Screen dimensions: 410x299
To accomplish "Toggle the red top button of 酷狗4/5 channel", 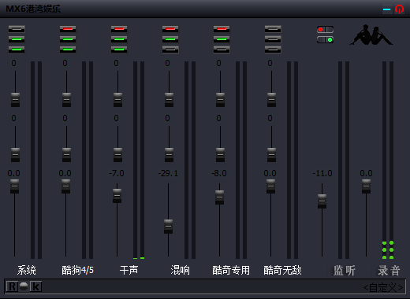I will point(68,29).
